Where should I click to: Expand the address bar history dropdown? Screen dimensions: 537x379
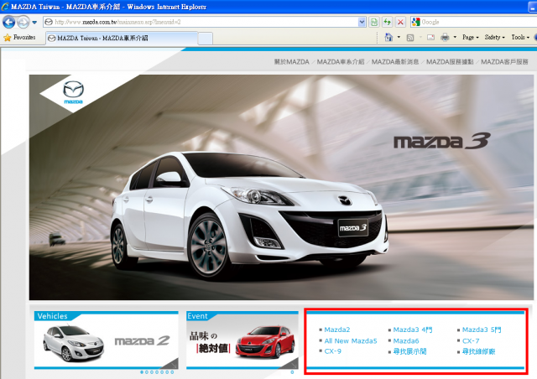coord(362,23)
